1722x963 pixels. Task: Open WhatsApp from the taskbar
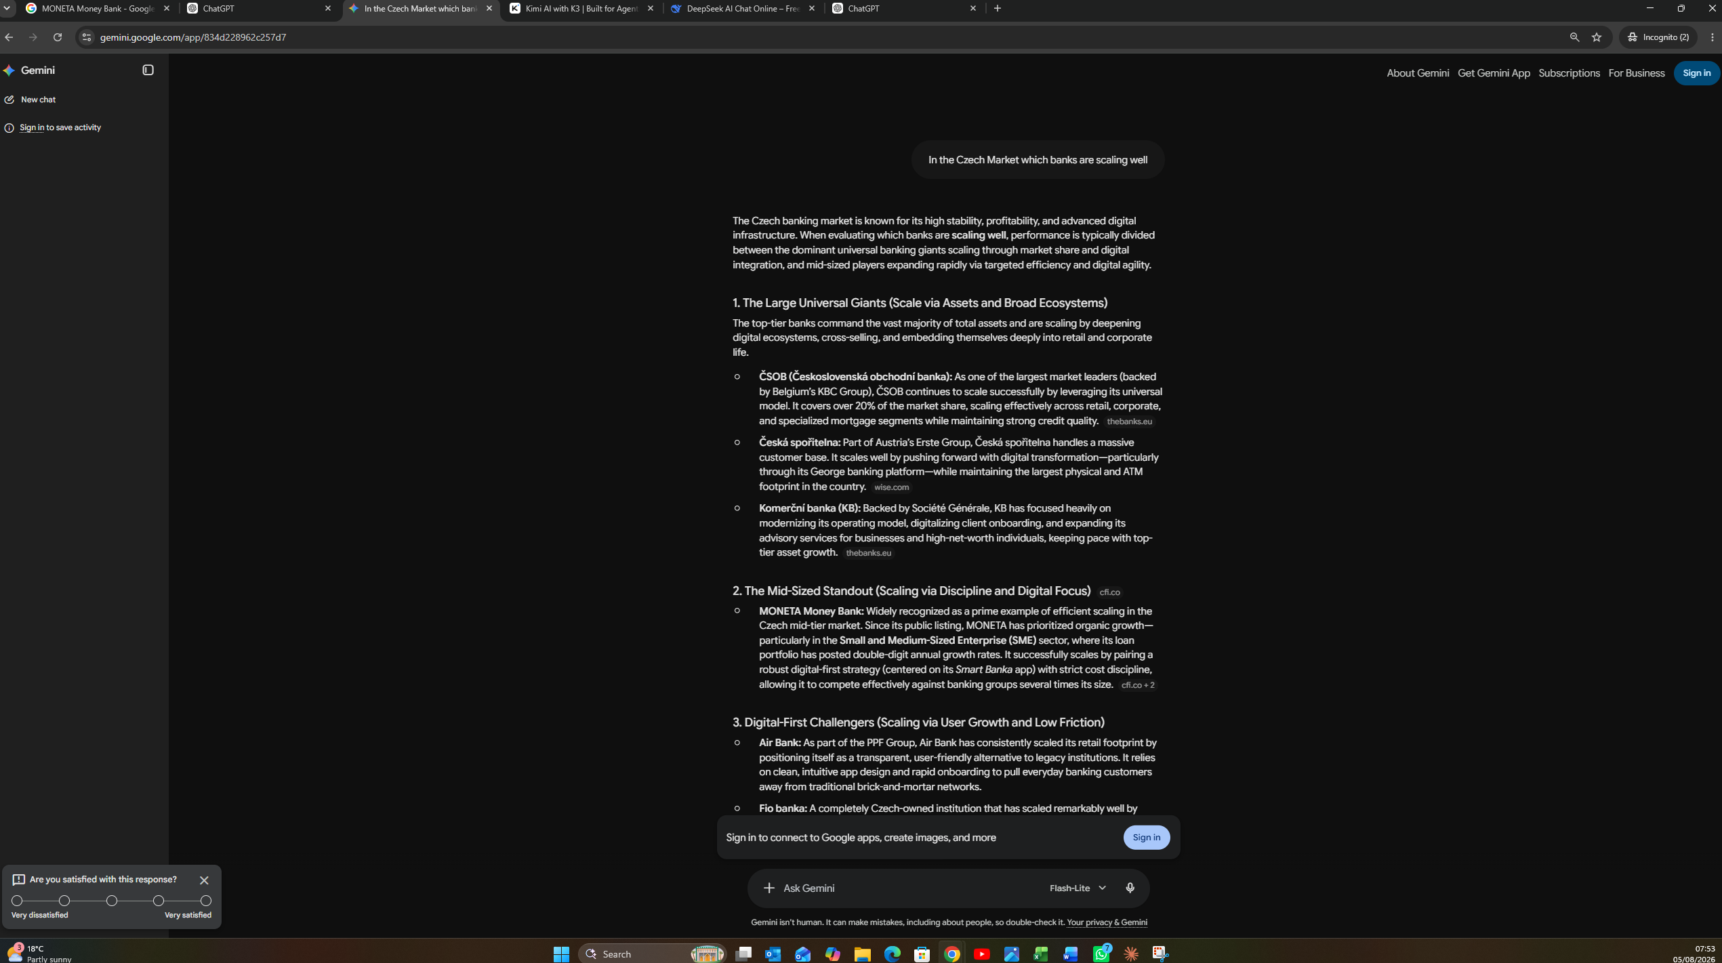[x=1101, y=954]
